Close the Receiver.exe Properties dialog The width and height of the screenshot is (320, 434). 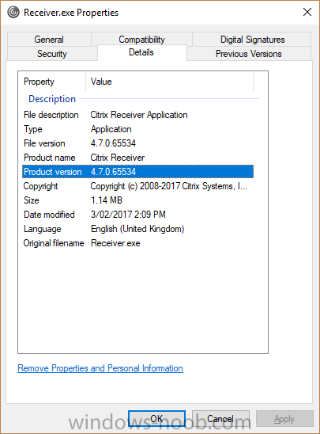click(307, 12)
